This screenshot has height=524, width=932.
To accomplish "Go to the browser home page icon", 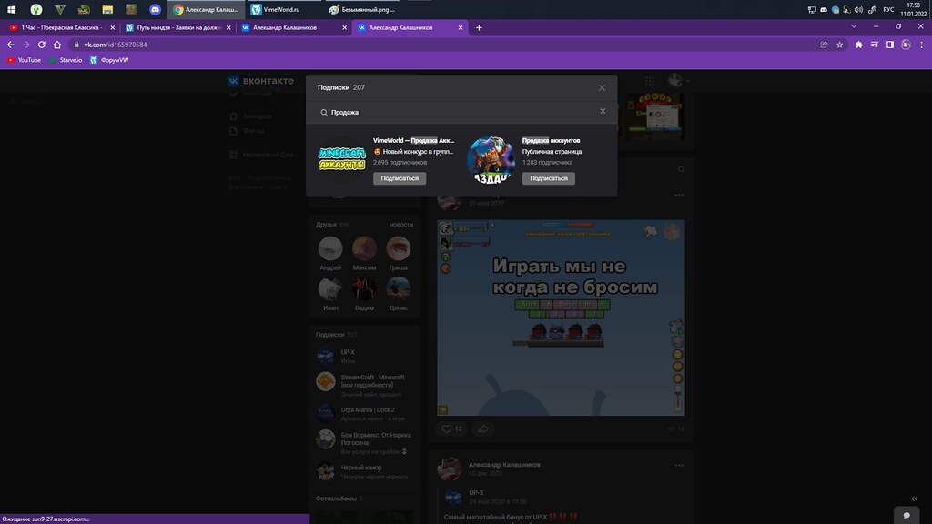I will (x=58, y=45).
